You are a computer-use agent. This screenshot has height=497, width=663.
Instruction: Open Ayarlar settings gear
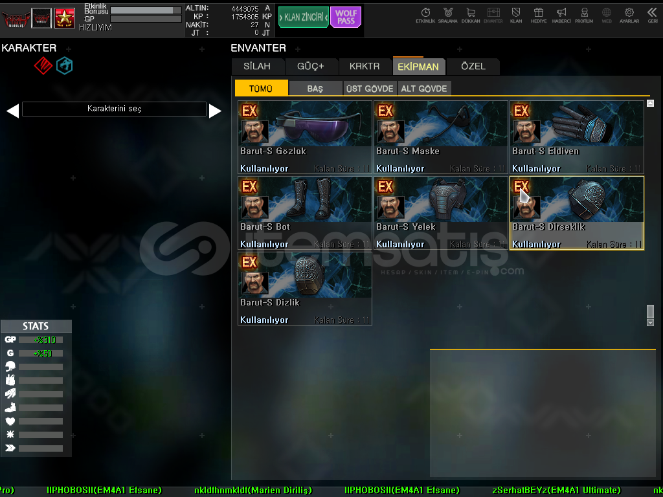point(629,16)
